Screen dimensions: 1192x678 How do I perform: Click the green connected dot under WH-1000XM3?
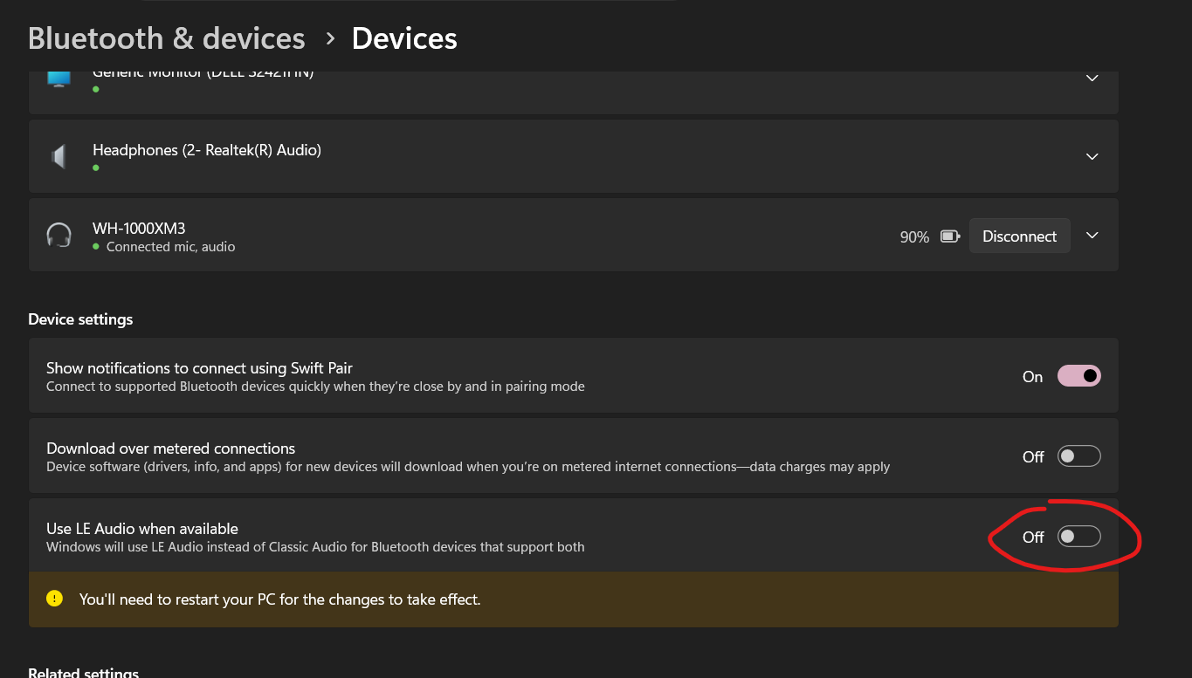(96, 247)
